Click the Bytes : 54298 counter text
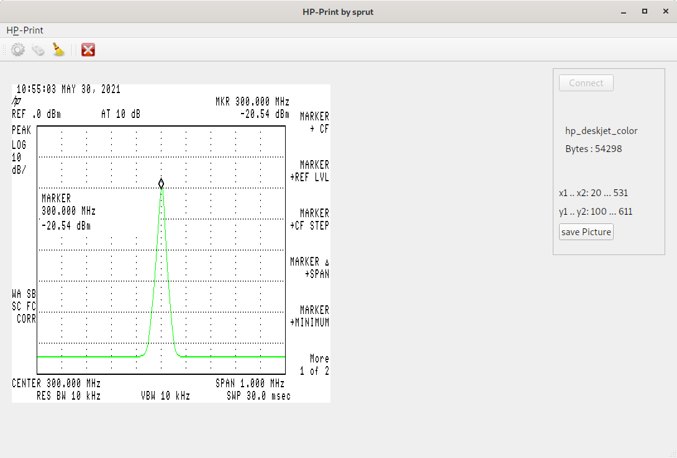 coord(593,149)
